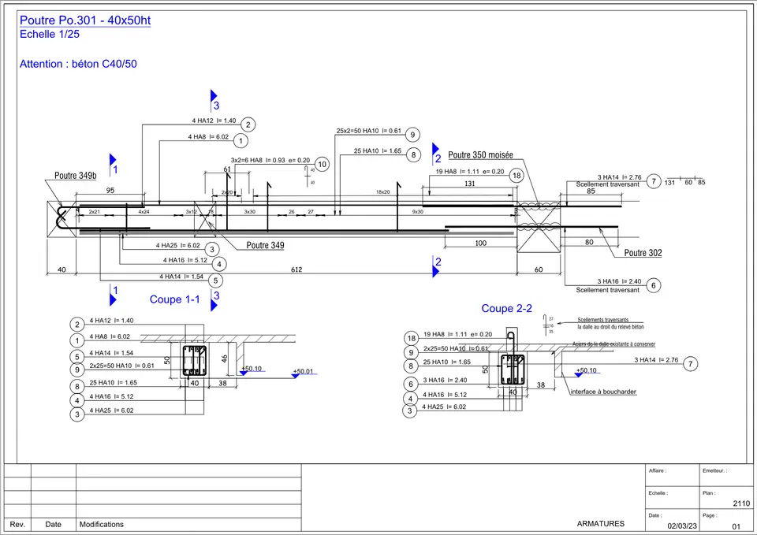Screen dimensions: 757x535
Task: Click the "Plan :" field label
Action: click(709, 493)
